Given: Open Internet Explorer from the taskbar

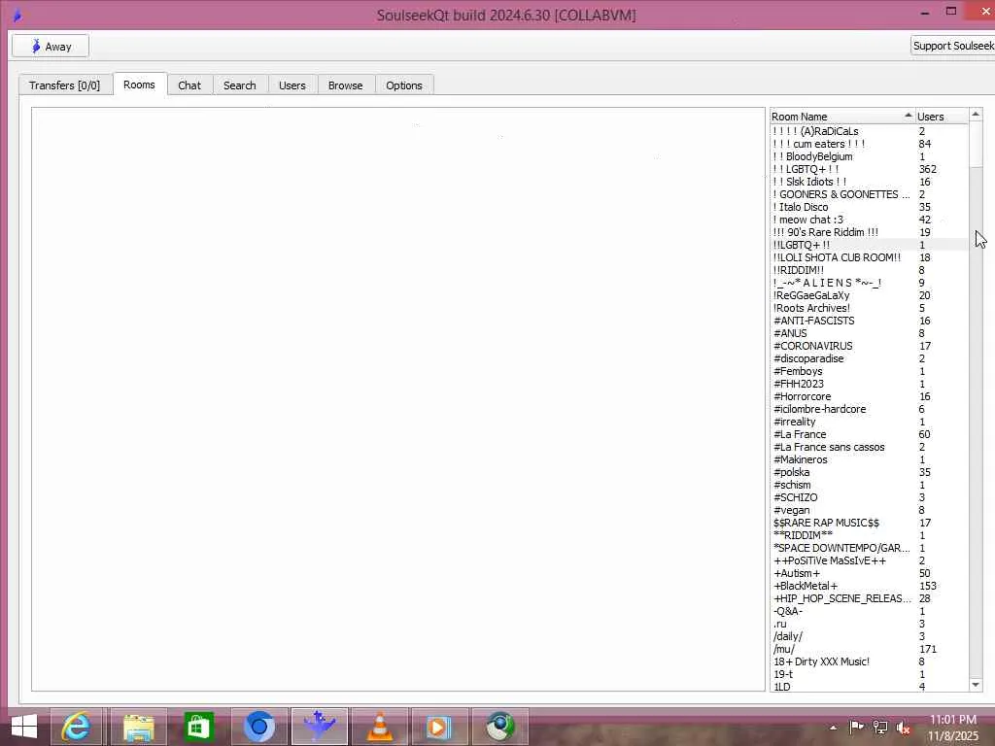Looking at the screenshot, I should 76,727.
